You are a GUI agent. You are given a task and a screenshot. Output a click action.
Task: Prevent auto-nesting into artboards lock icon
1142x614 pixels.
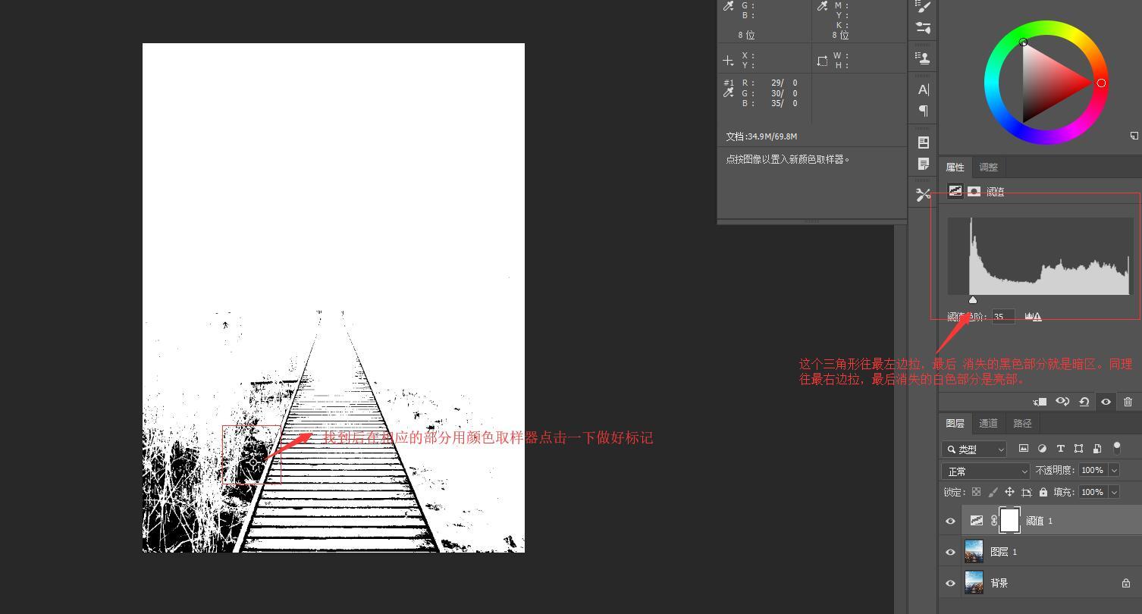pos(1027,492)
